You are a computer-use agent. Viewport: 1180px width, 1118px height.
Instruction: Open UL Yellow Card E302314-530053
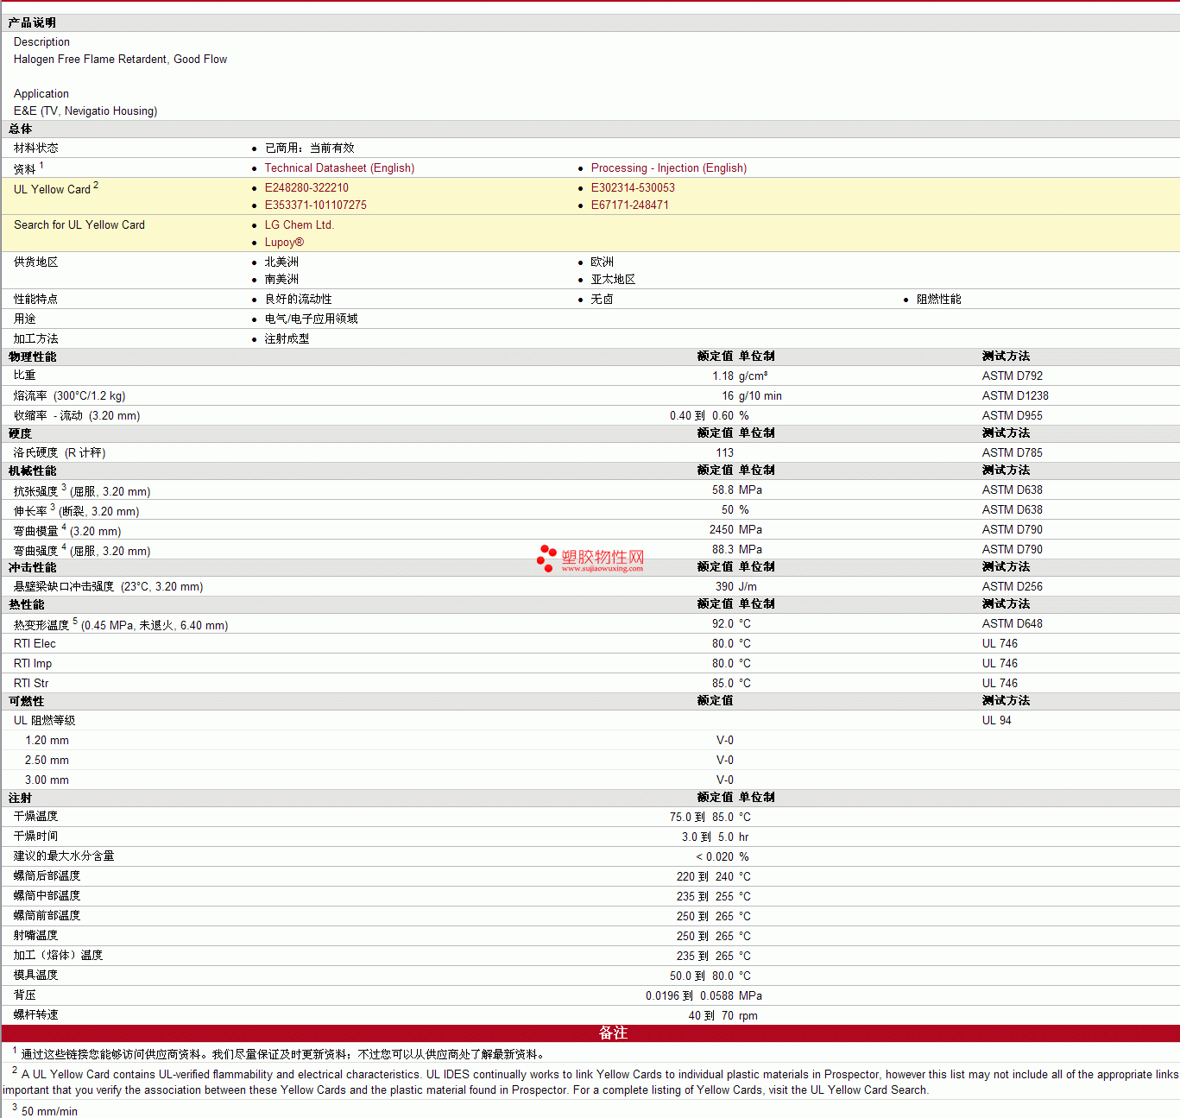click(x=633, y=188)
